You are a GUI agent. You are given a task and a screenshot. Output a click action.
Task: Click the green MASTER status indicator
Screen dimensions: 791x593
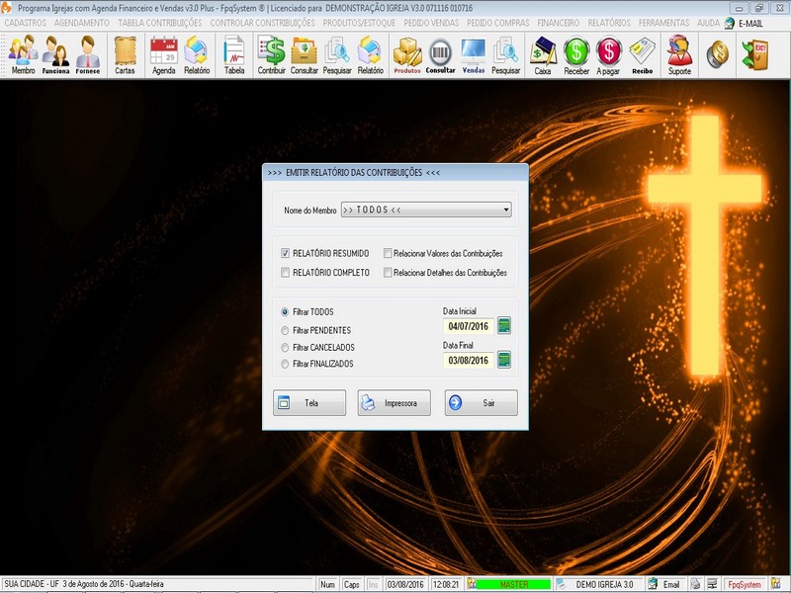coord(513,584)
